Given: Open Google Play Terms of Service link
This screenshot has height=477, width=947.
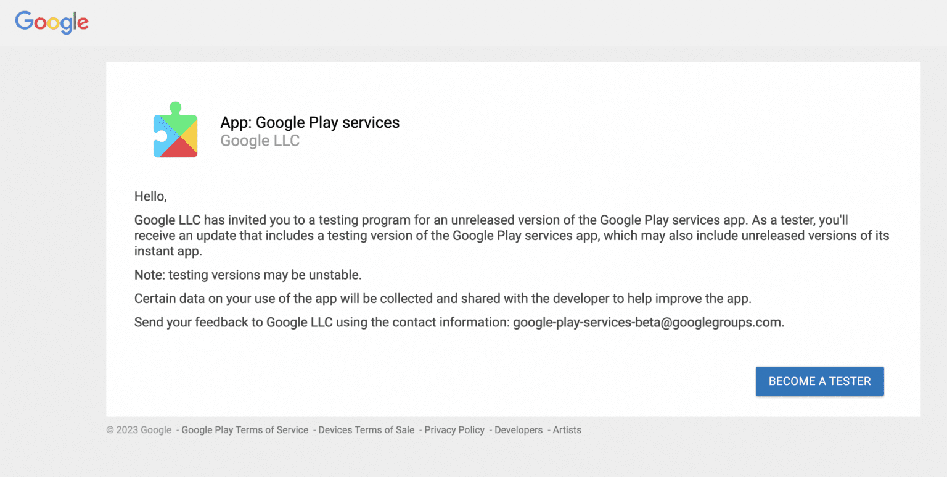Looking at the screenshot, I should (245, 430).
